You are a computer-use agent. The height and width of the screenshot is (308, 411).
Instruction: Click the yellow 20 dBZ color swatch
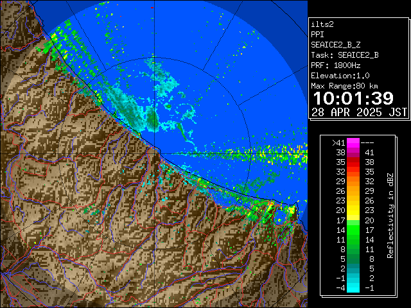pos(353,210)
